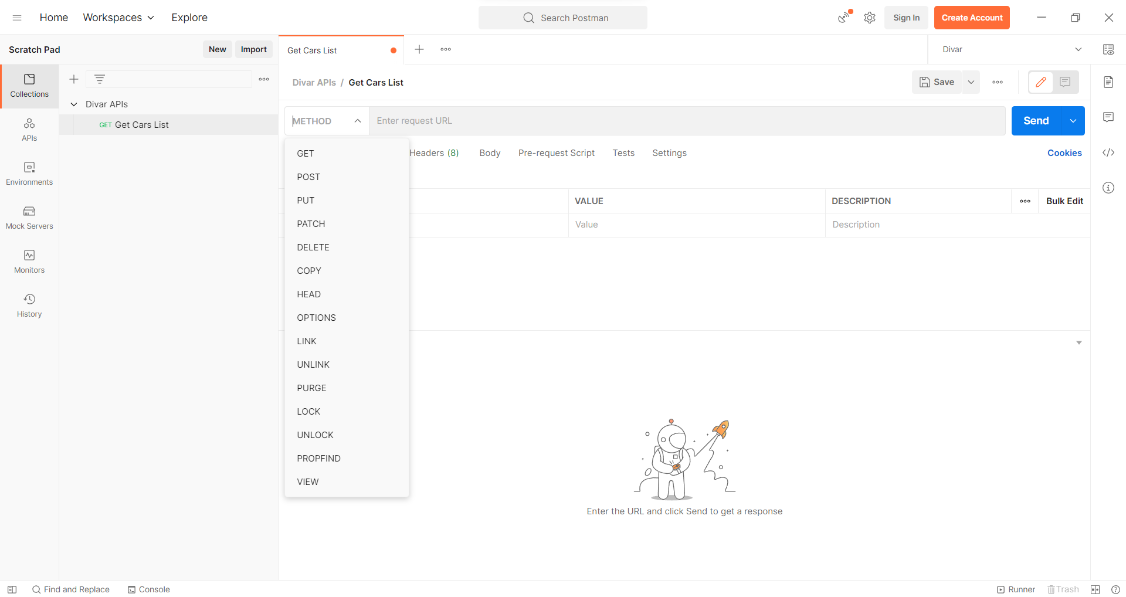Open tab options three-dots next to new tab

pyautogui.click(x=446, y=49)
